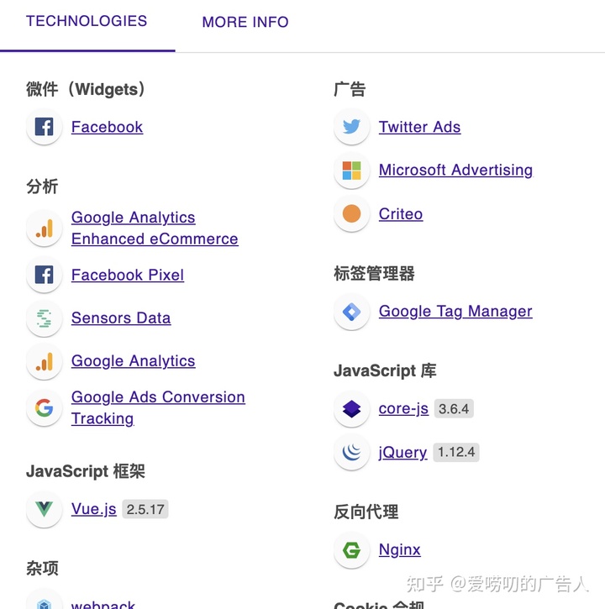Click the Facebook widget icon
This screenshot has height=609, width=605.
click(45, 127)
